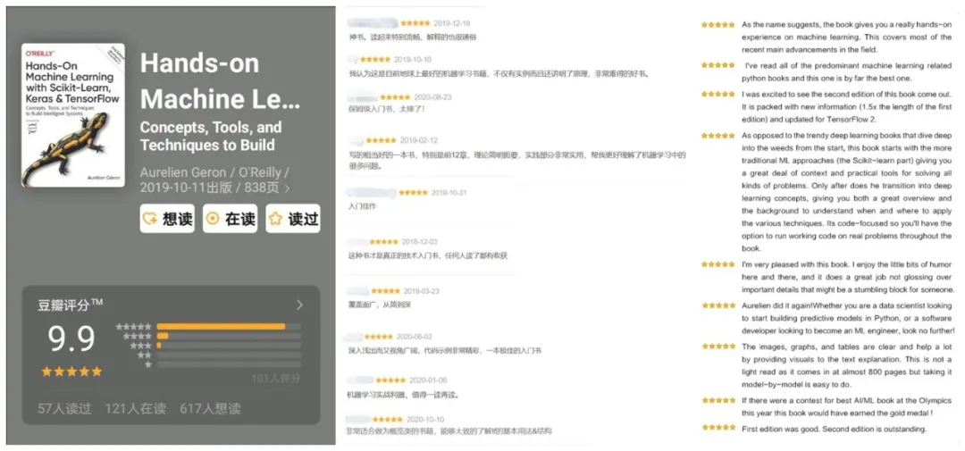Expand 豆瓣评分 details with the chevron arrow

point(299,305)
